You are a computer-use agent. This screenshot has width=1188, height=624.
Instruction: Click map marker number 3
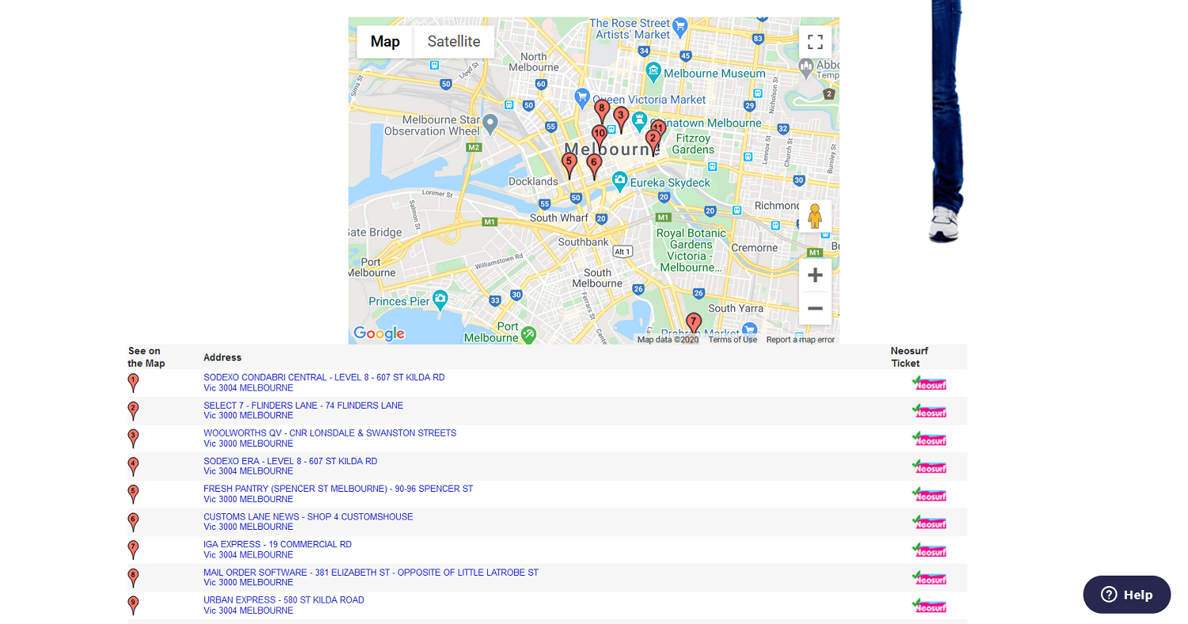tap(621, 119)
